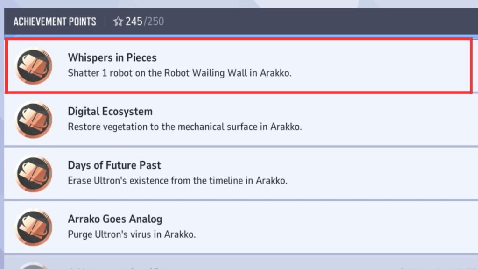Select the 'Digital Ecosystem' title text
This screenshot has height=269, width=478.
110,111
